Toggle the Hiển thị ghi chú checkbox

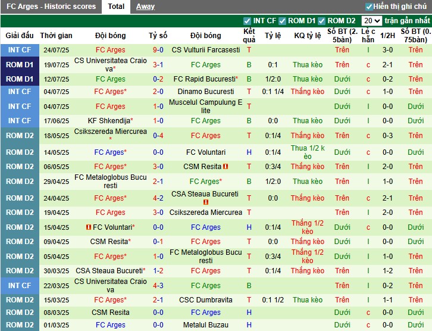(x=369, y=7)
